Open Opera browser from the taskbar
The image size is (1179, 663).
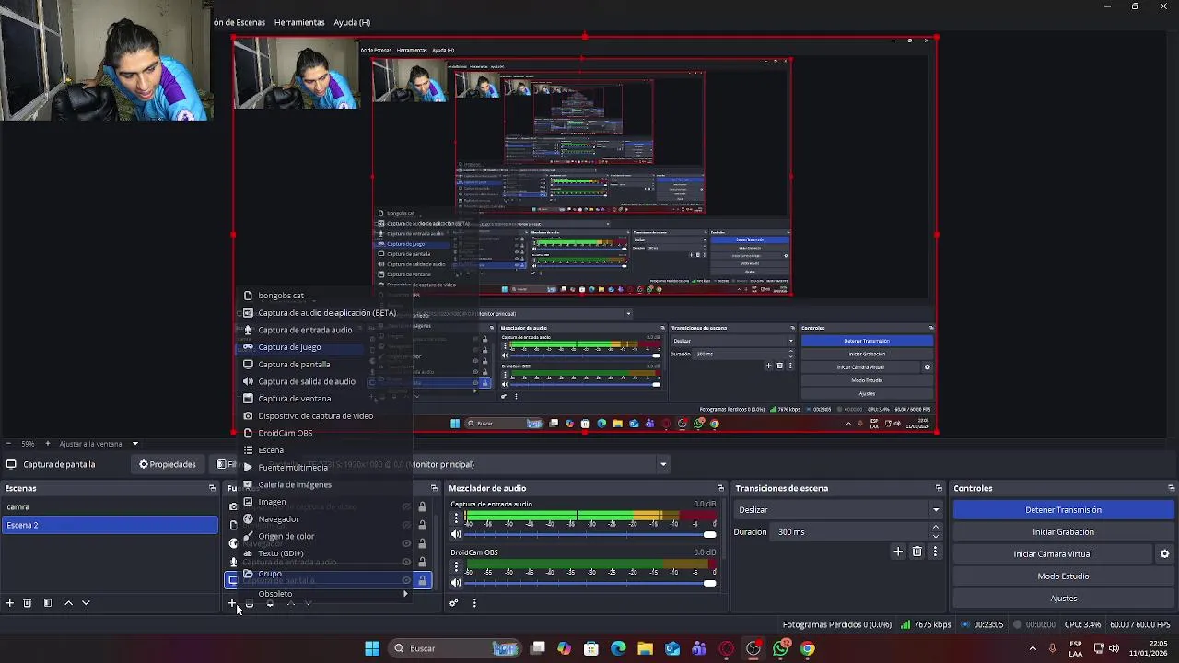point(726,648)
